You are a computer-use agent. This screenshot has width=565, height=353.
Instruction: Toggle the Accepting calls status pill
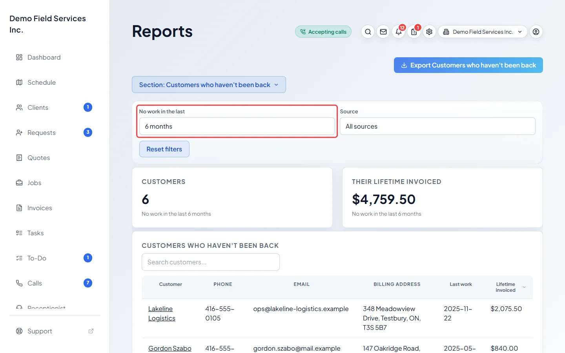click(323, 32)
